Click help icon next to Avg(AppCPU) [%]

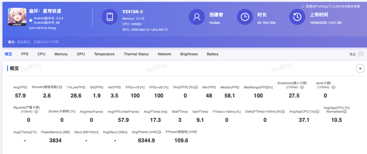pyautogui.click(x=318, y=111)
